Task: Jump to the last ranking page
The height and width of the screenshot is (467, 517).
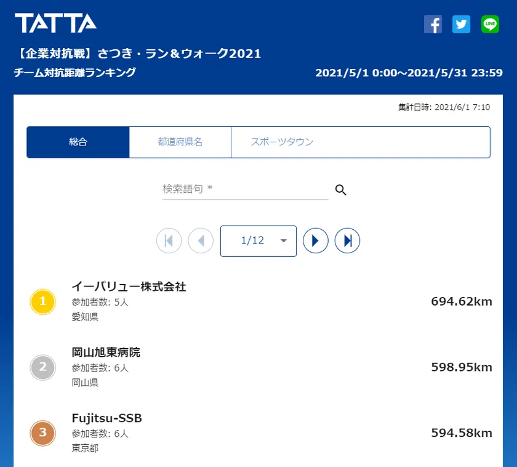Action: 347,241
